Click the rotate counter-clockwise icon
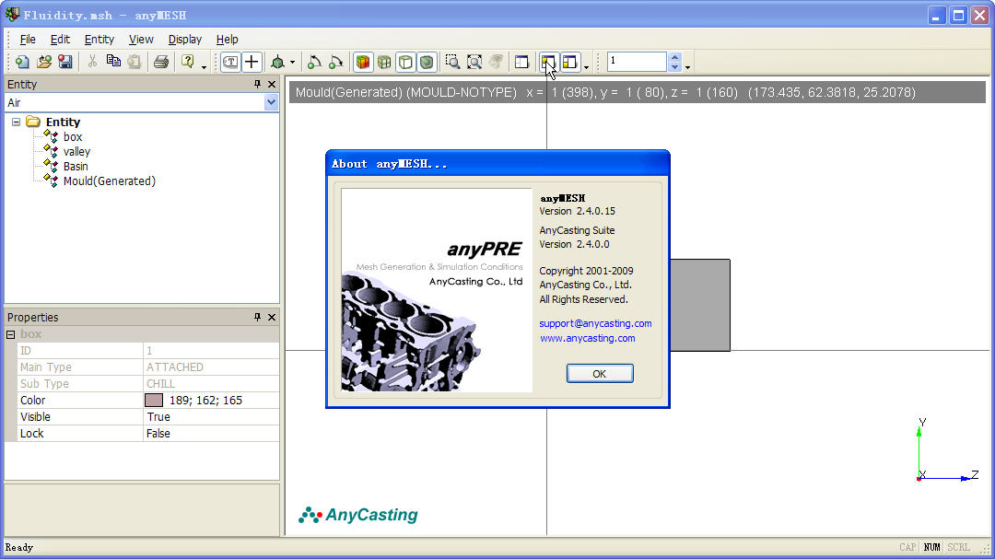This screenshot has width=995, height=559. tap(315, 62)
